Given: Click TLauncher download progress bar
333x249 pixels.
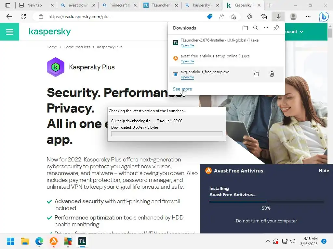Looking at the screenshot, I should [x=167, y=134].
